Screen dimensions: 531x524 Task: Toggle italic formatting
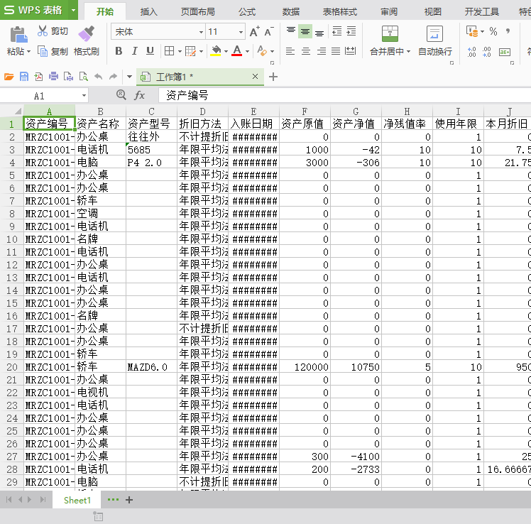[134, 51]
